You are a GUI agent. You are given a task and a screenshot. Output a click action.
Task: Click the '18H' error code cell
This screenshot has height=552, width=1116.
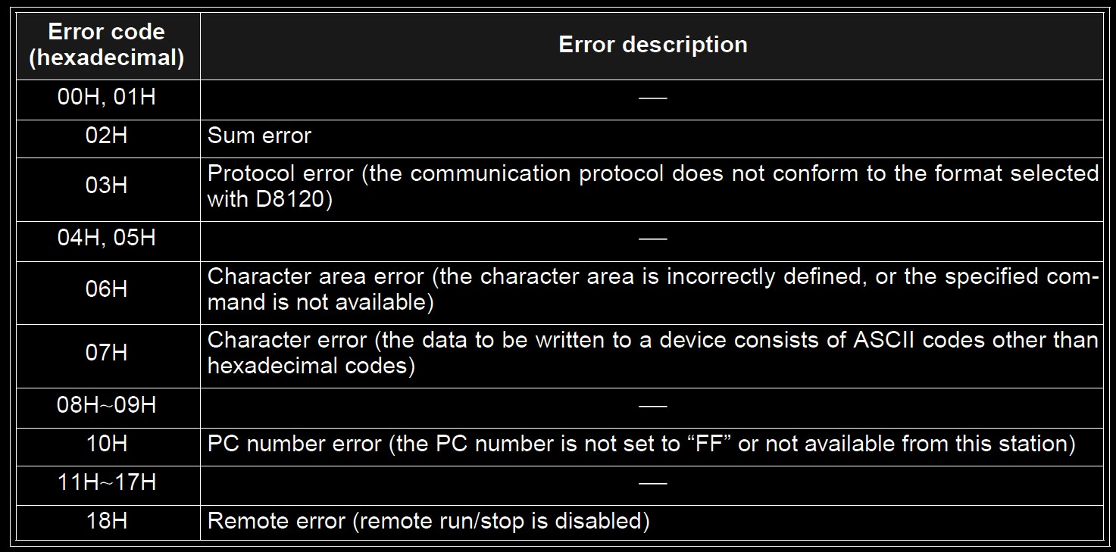click(x=107, y=523)
